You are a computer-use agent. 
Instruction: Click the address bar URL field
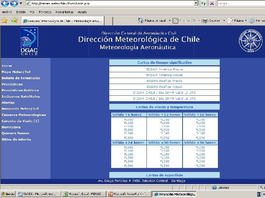point(110,3)
